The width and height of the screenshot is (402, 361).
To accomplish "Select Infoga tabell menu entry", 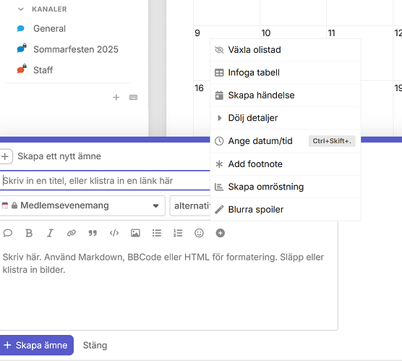I will pyautogui.click(x=286, y=72).
